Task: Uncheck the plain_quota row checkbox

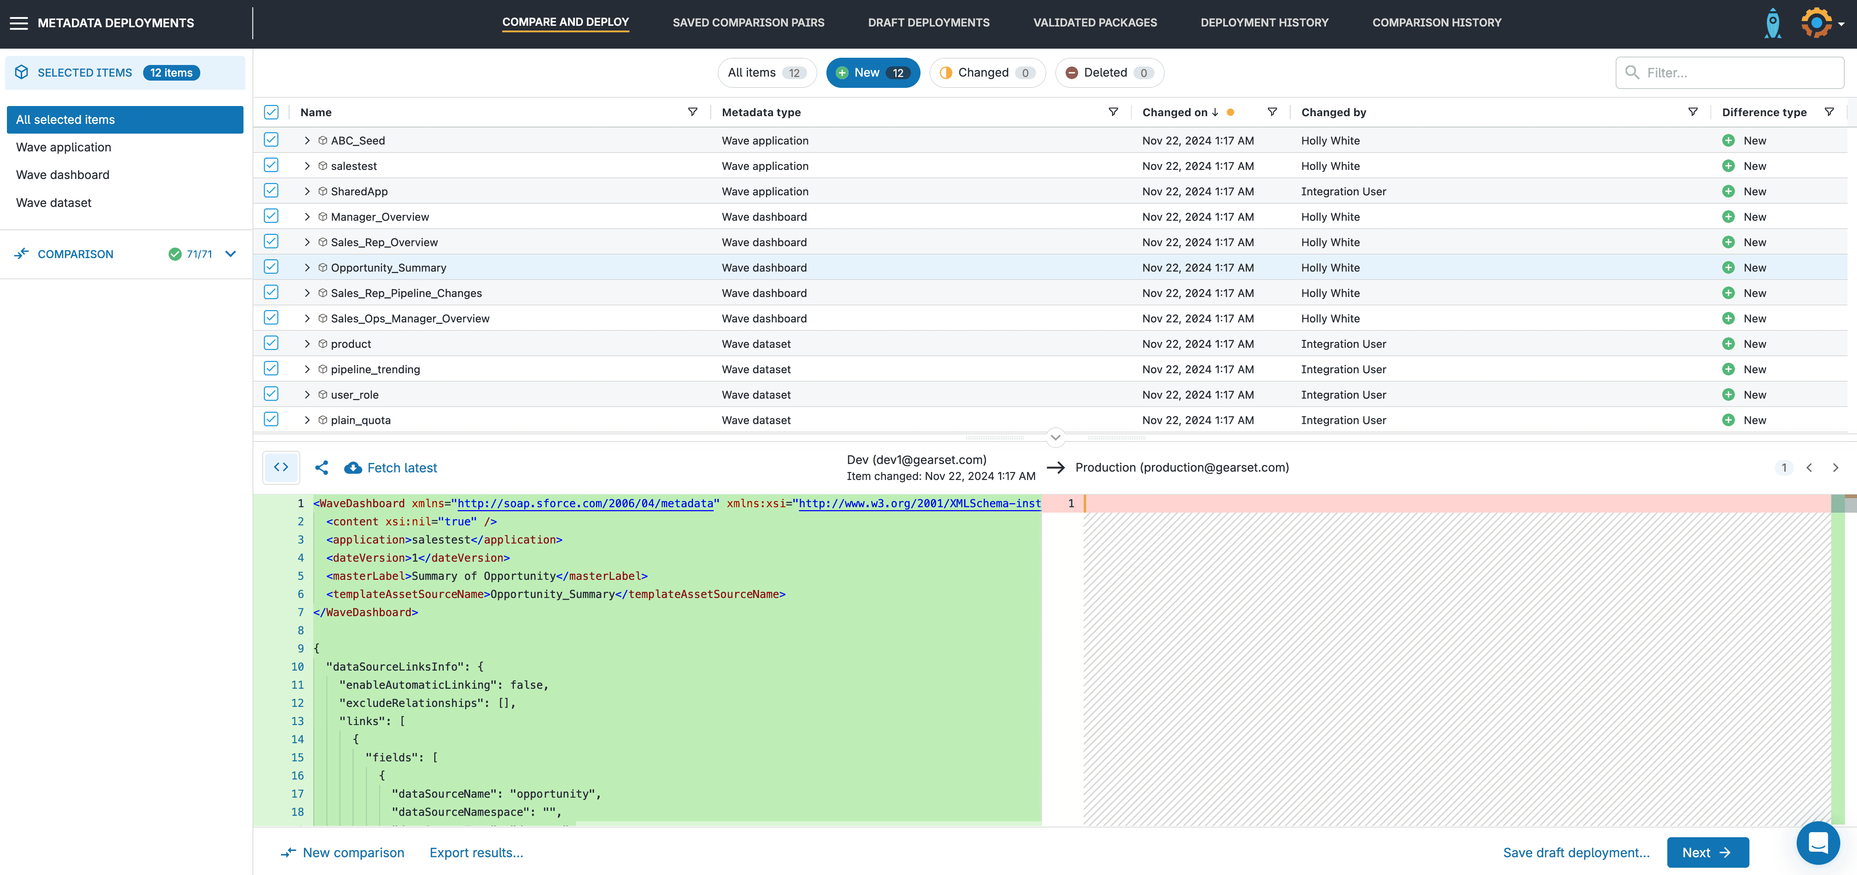Action: (271, 419)
